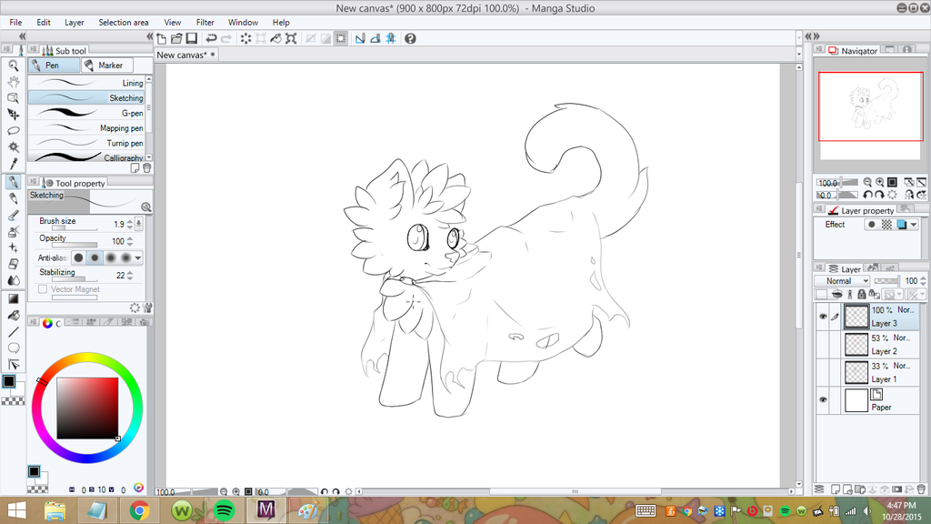Viewport: 931px width, 524px height.
Task: Open the Layer menu
Action: point(75,23)
